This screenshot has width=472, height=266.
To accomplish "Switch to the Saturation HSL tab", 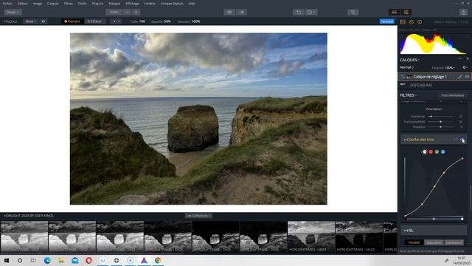I will [434, 242].
